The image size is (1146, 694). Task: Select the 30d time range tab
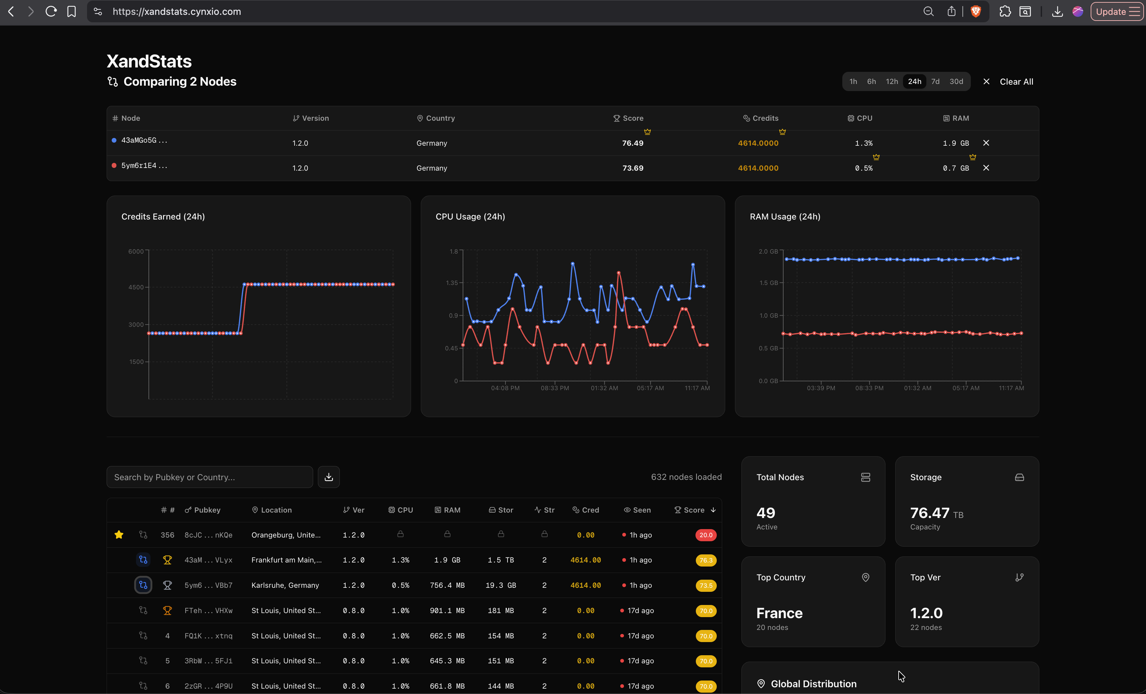tap(956, 81)
